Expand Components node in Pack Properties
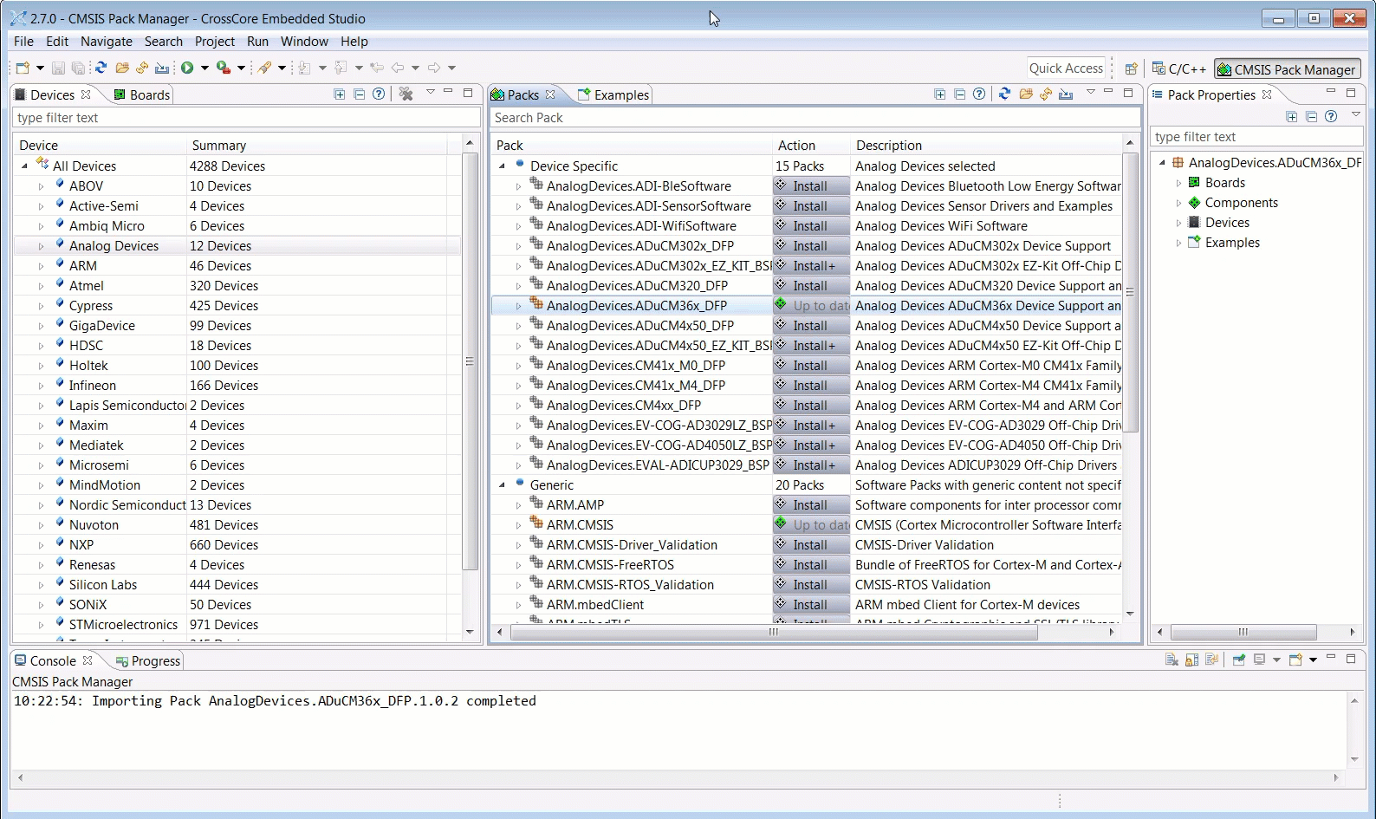The height and width of the screenshot is (819, 1376). click(x=1178, y=203)
